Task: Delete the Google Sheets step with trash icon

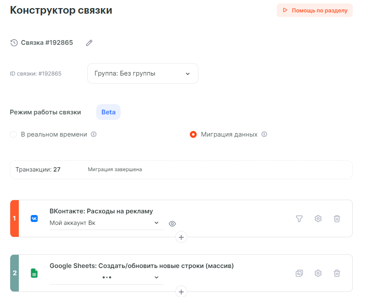Action: (337, 273)
